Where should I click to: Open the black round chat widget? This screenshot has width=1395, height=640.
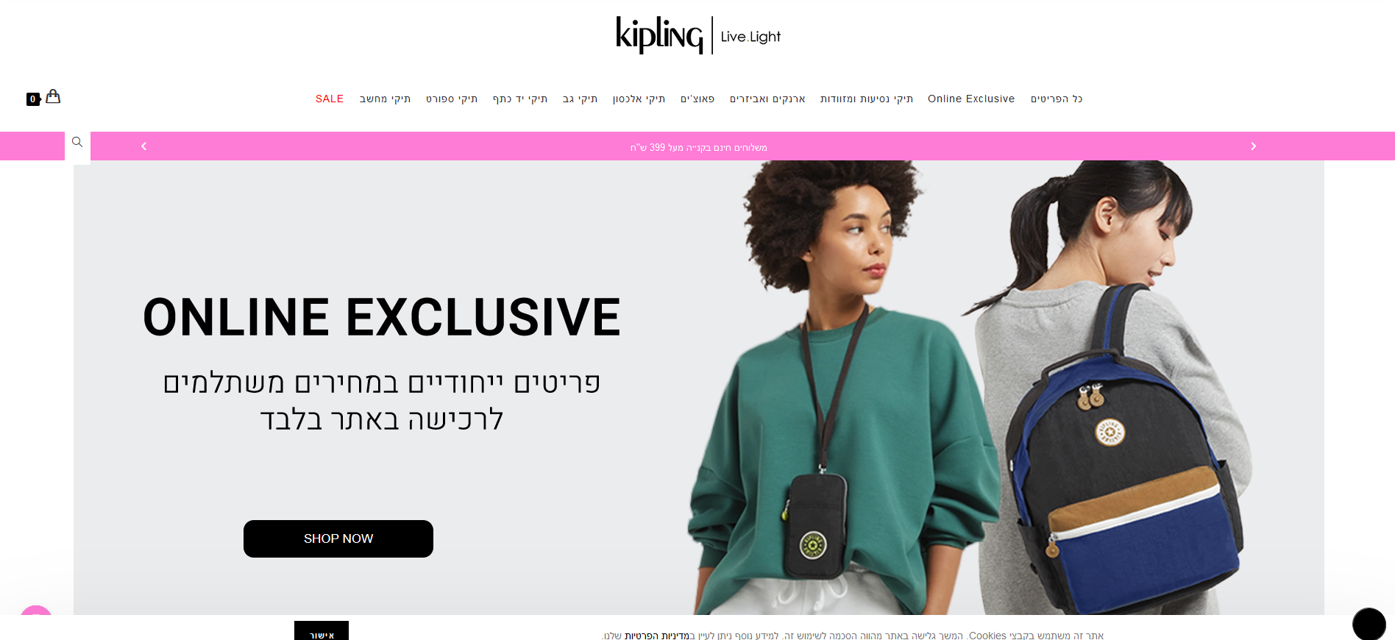click(1369, 624)
